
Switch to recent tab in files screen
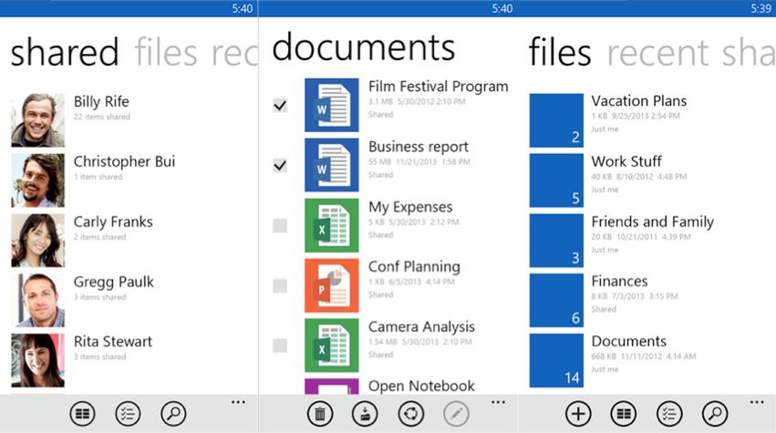click(657, 54)
